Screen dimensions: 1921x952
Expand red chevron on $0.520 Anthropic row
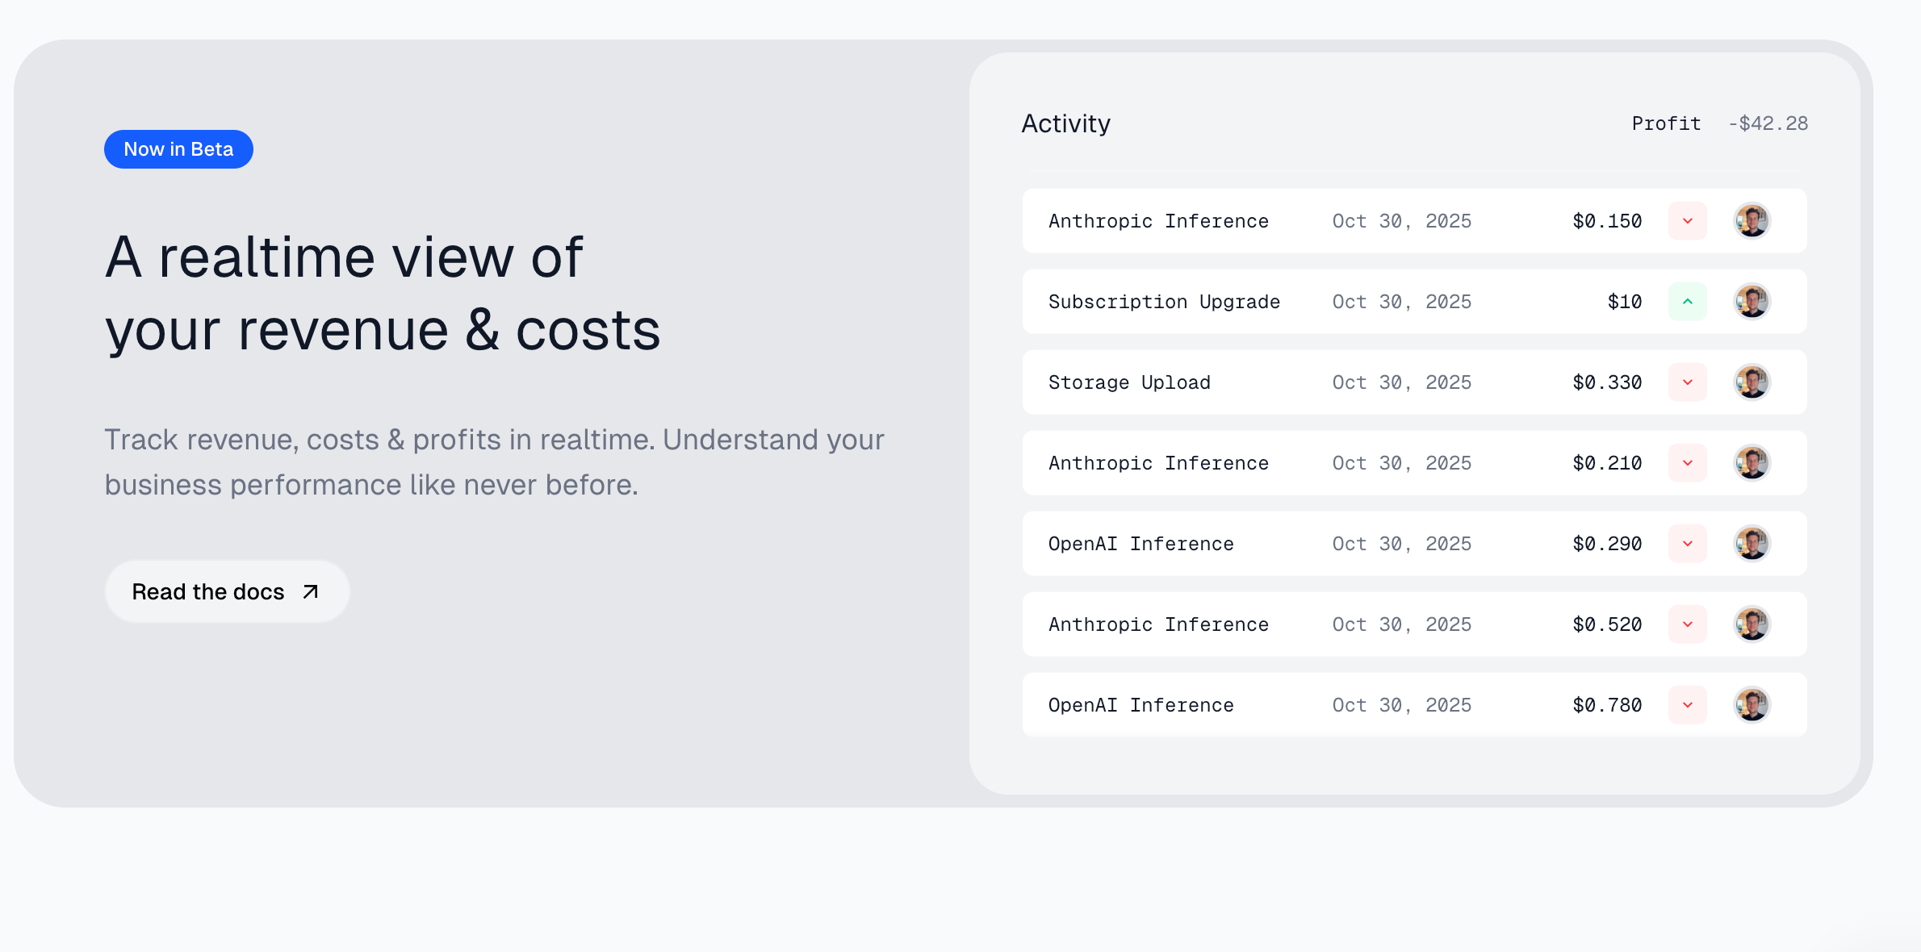coord(1688,624)
